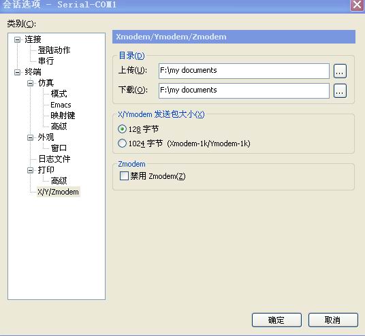Open the 日志文件 category

tap(54, 159)
